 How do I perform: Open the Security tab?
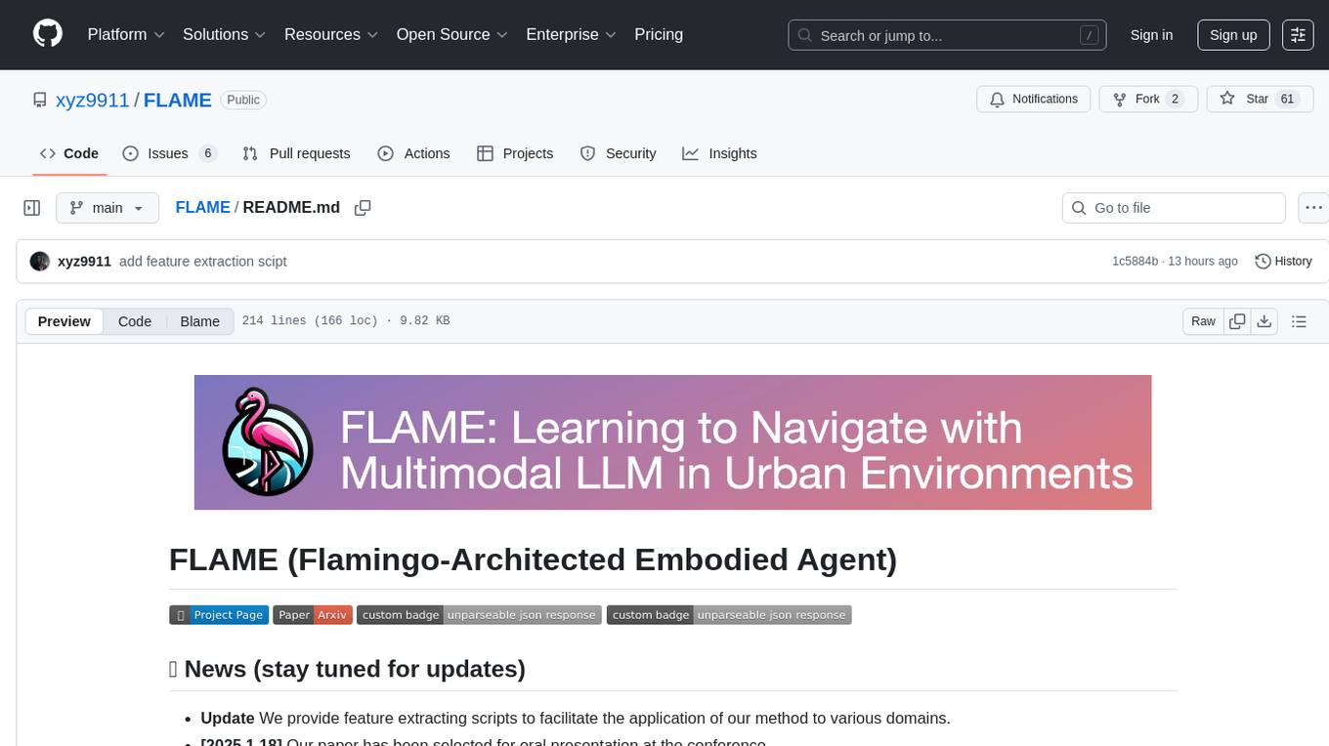pos(618,153)
